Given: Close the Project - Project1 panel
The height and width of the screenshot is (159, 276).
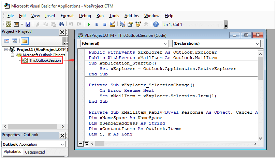Looking at the screenshot, I should tap(62, 32).
